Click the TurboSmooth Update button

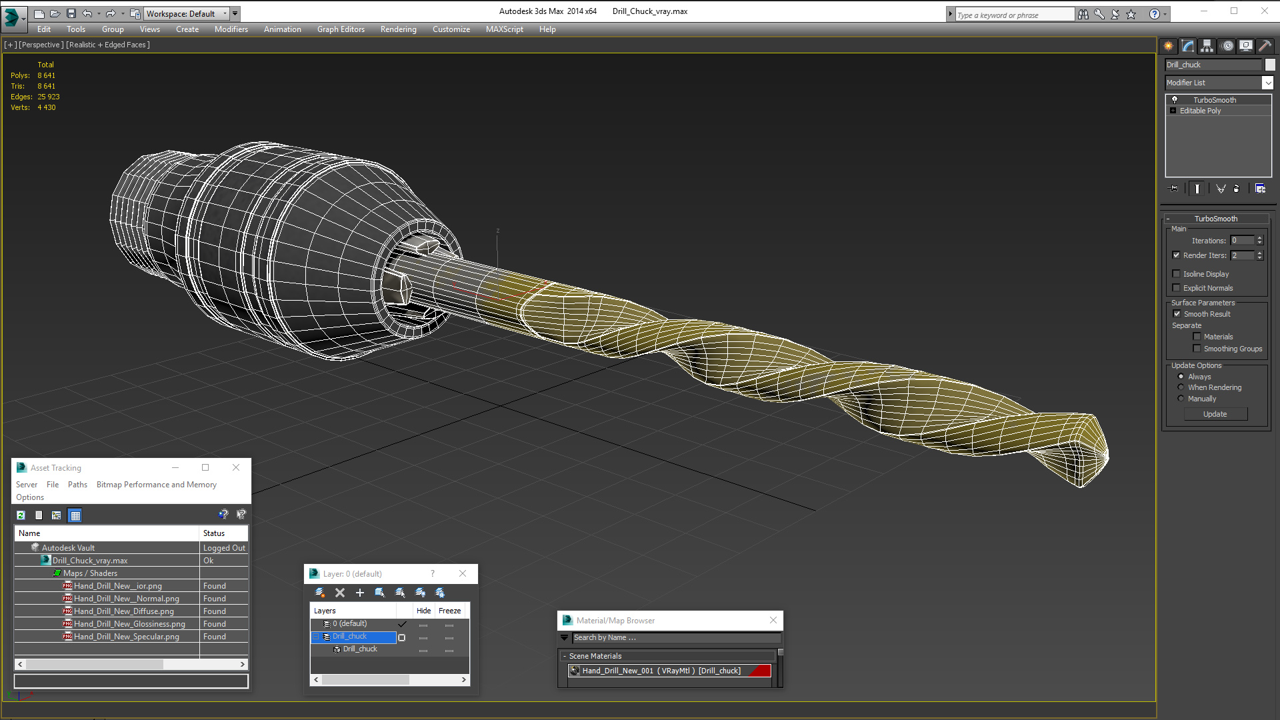tap(1215, 414)
